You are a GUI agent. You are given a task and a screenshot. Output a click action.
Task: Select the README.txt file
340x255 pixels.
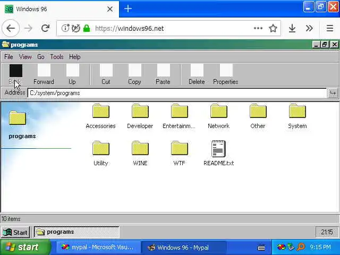(218, 154)
